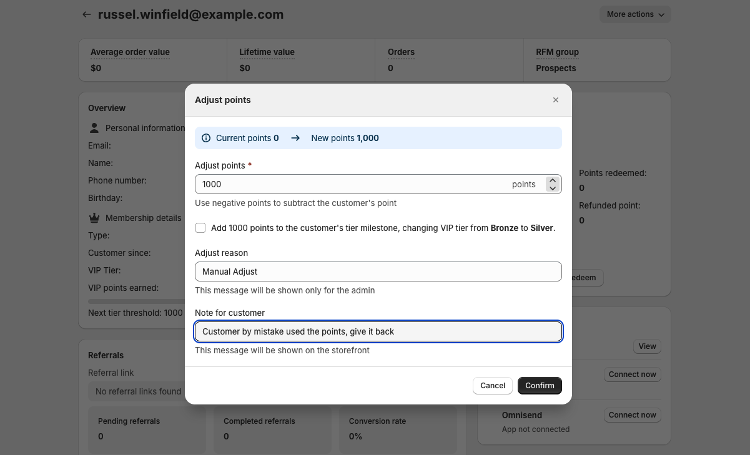Screen dimensions: 750x455
Task: Click the Average order value label
Action: pyautogui.click(x=130, y=52)
